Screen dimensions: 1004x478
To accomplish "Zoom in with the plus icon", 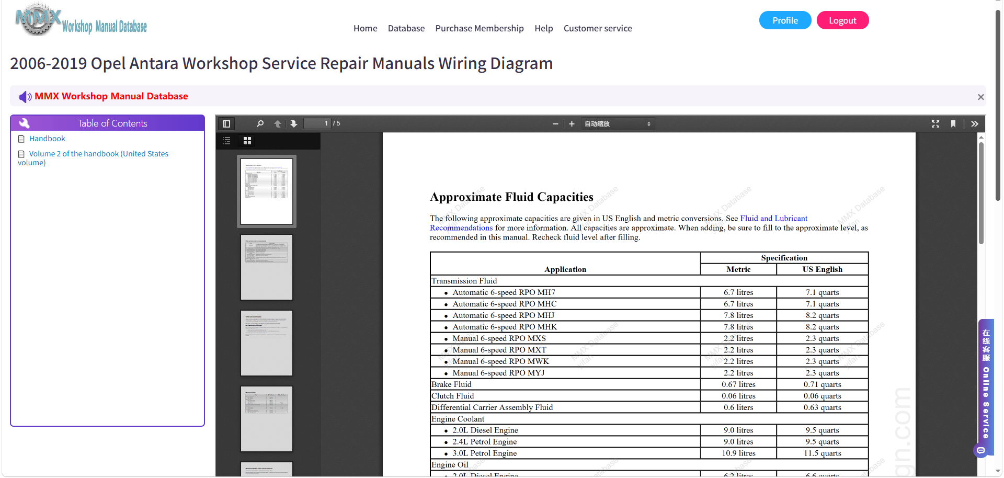I will (x=572, y=124).
